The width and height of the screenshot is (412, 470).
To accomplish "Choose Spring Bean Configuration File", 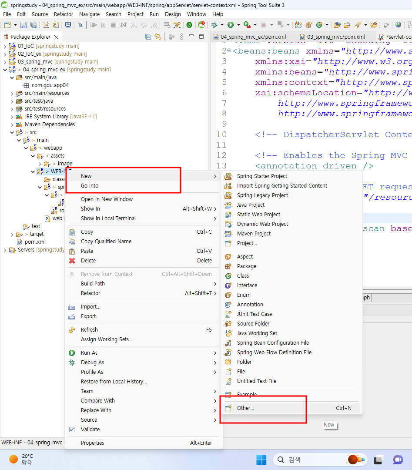I will [292, 342].
